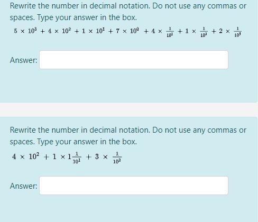Click the "5 × 10³" term in the first expression

tap(25, 31)
